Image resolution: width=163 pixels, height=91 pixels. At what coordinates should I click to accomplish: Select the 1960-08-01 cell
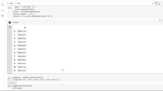22,56
